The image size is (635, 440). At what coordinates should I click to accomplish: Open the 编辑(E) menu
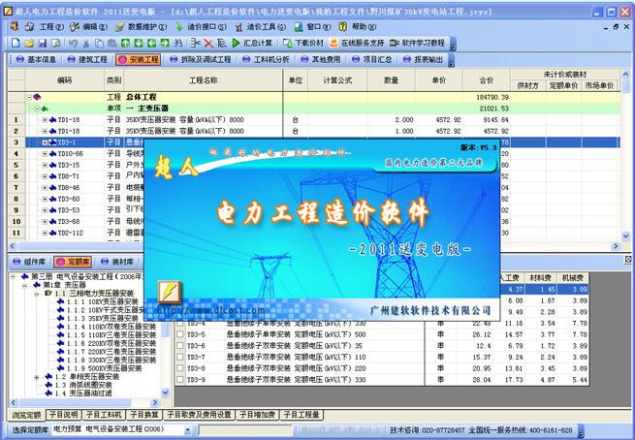click(x=95, y=27)
